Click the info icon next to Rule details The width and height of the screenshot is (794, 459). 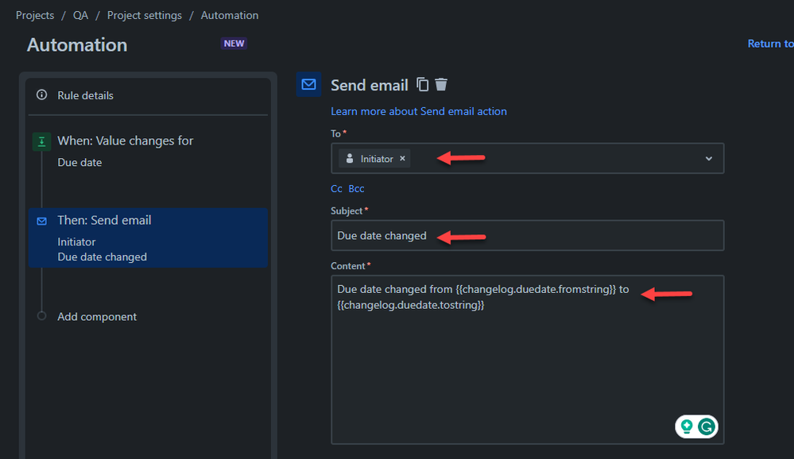41,94
